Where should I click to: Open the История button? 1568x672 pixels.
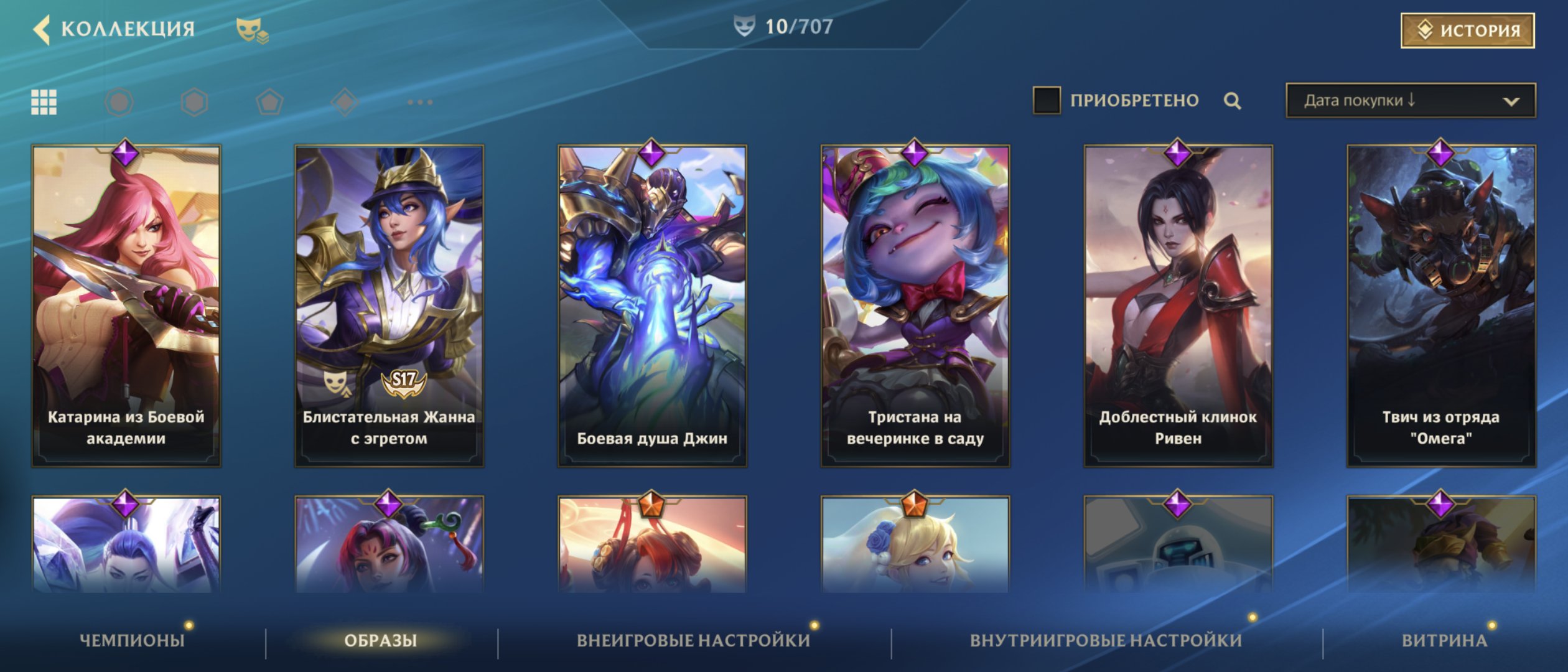coord(1467,30)
